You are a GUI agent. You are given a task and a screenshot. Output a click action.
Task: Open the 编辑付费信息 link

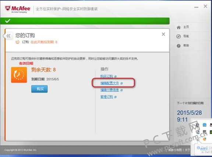point(110,90)
